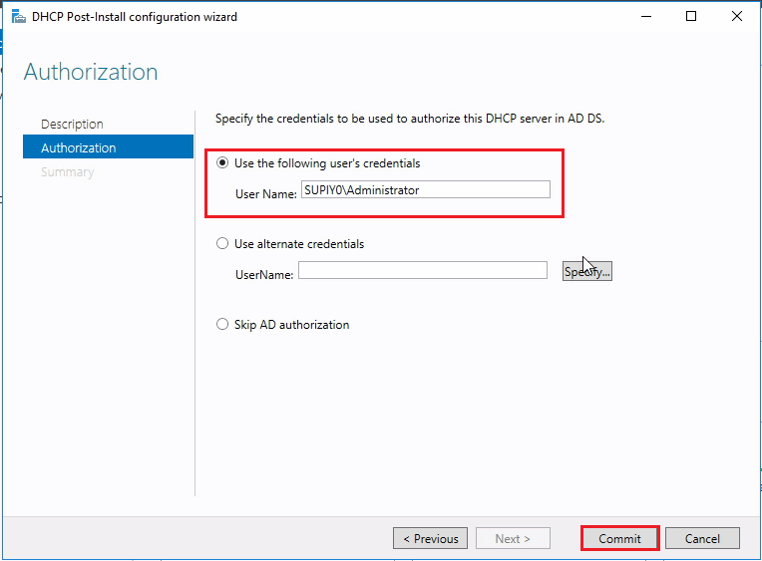This screenshot has width=762, height=561.
Task: Click the User Name field with SUPIY0\Administrator
Action: point(426,189)
